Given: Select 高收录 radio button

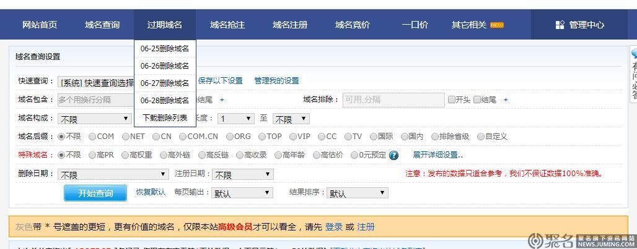Looking at the screenshot, I should [x=240, y=154].
